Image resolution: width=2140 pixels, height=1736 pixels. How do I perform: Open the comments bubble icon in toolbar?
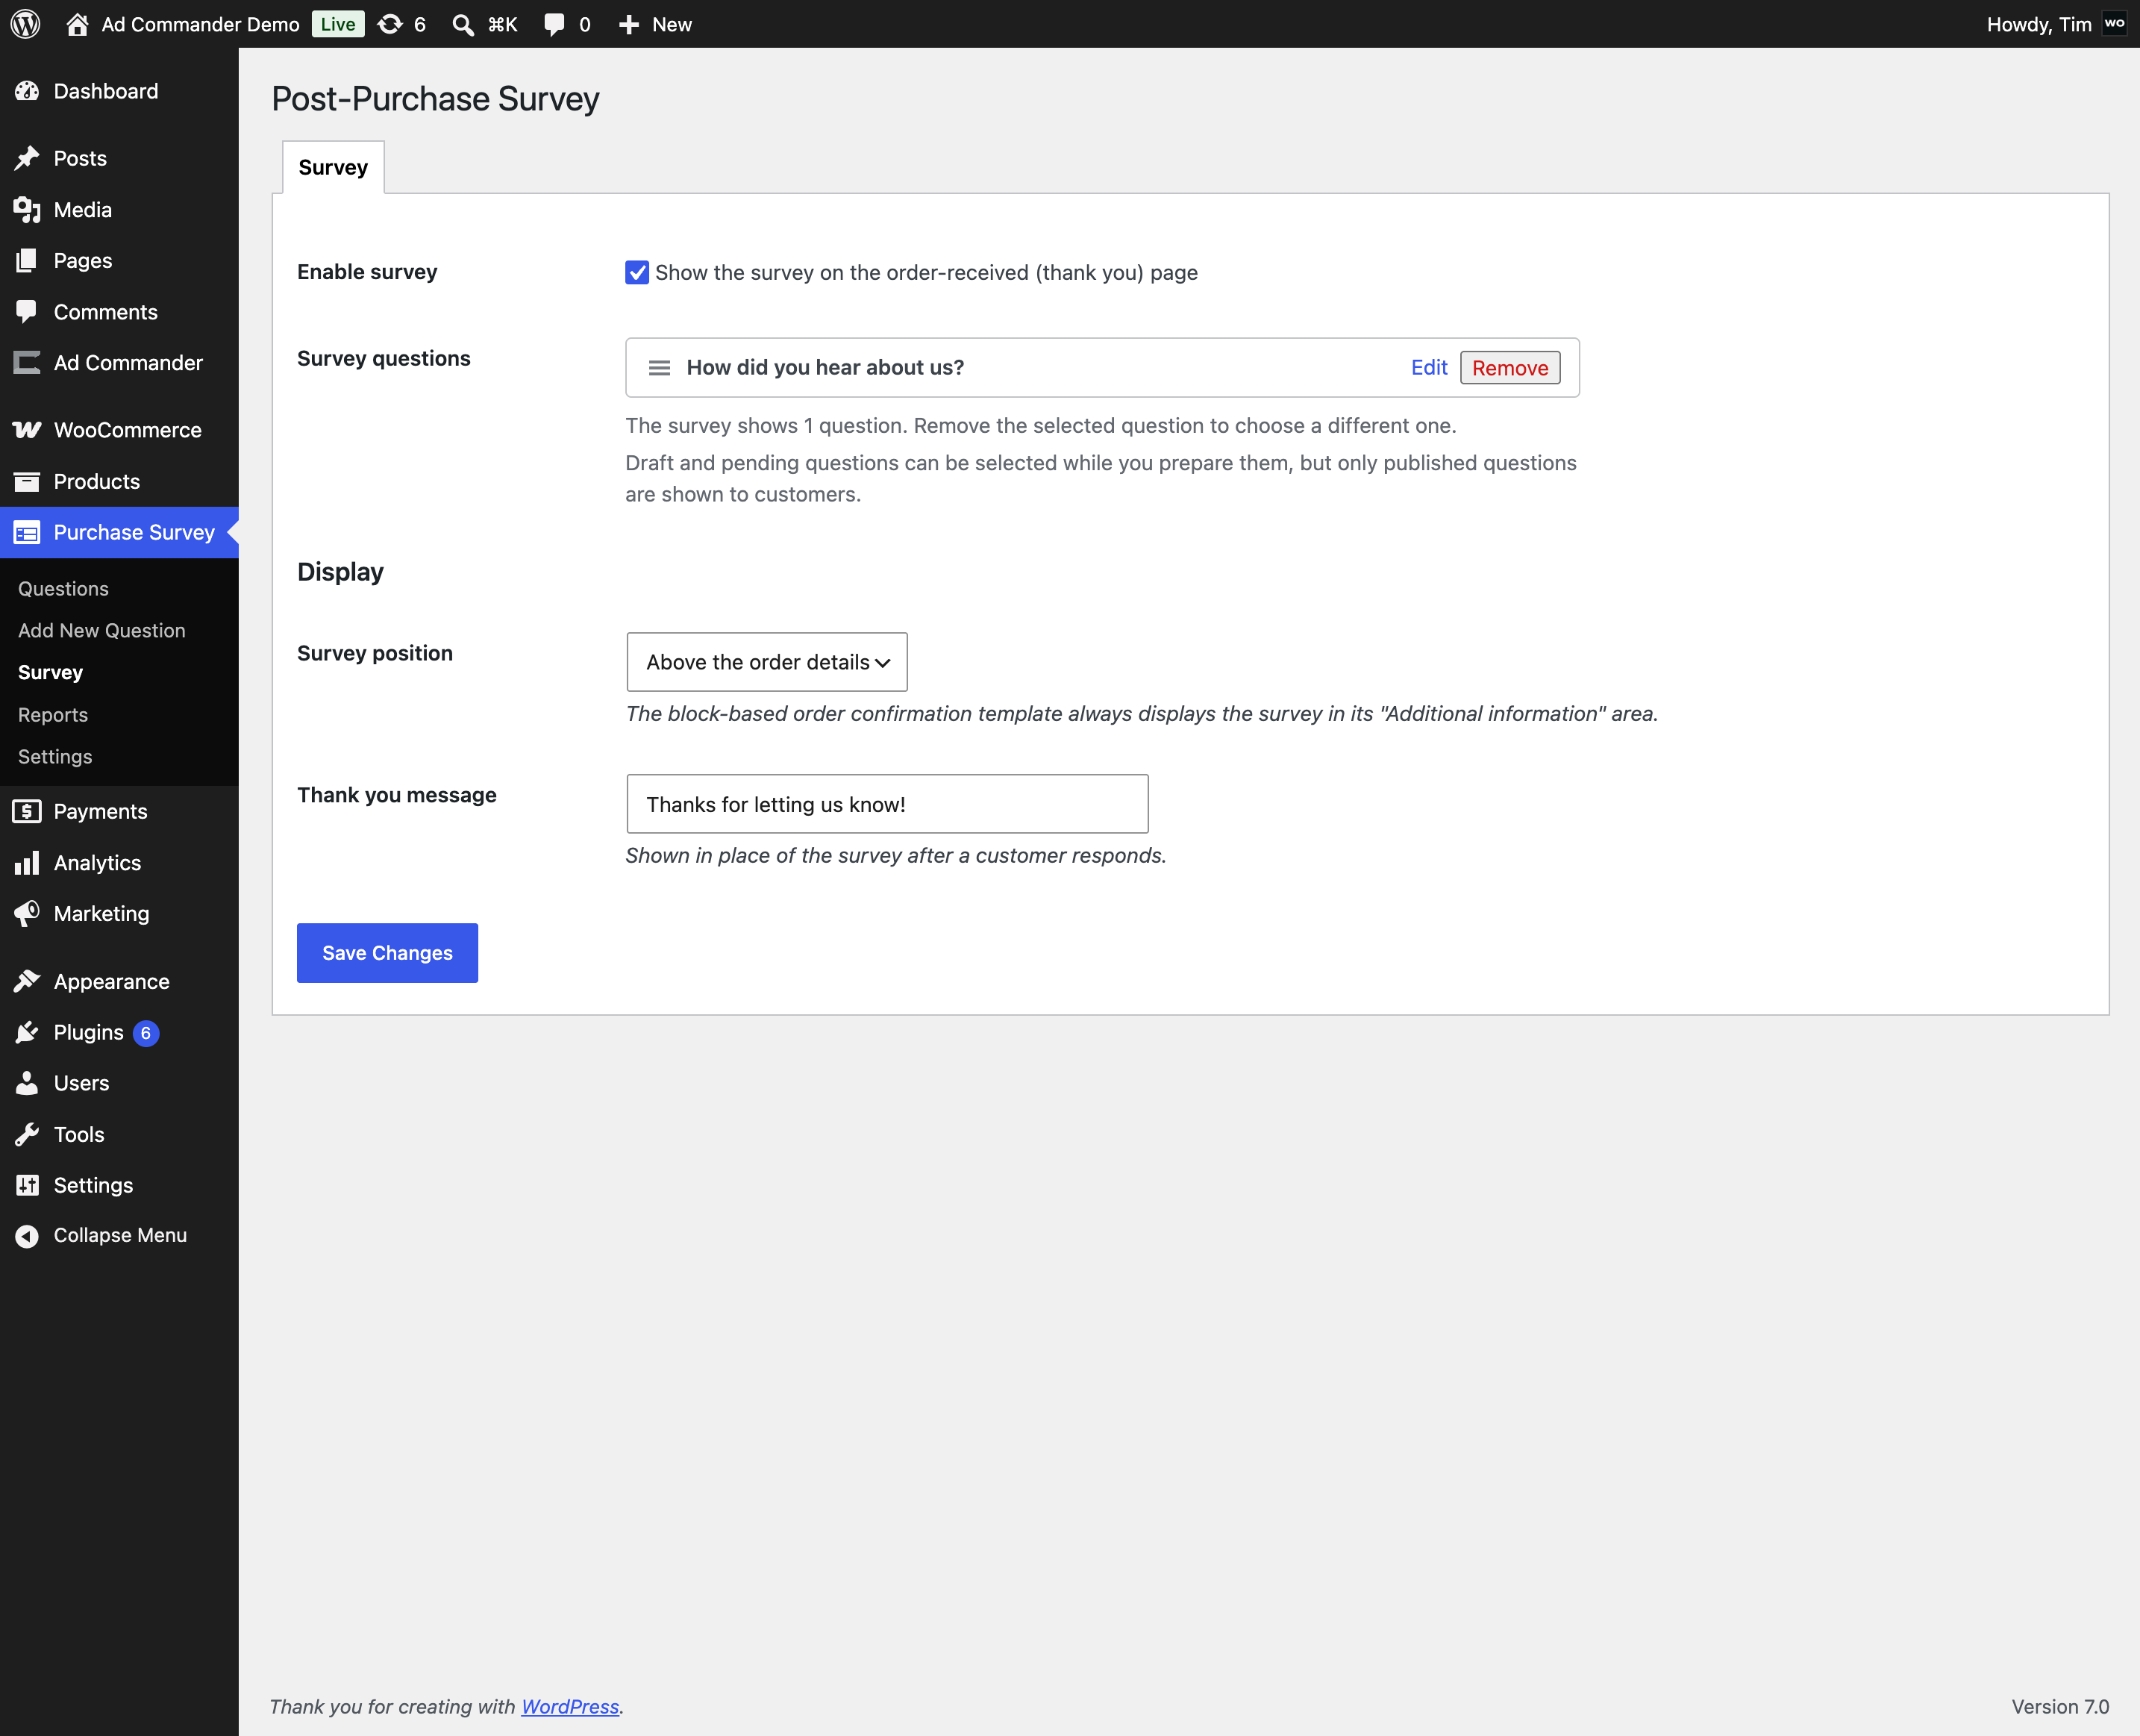pos(554,25)
